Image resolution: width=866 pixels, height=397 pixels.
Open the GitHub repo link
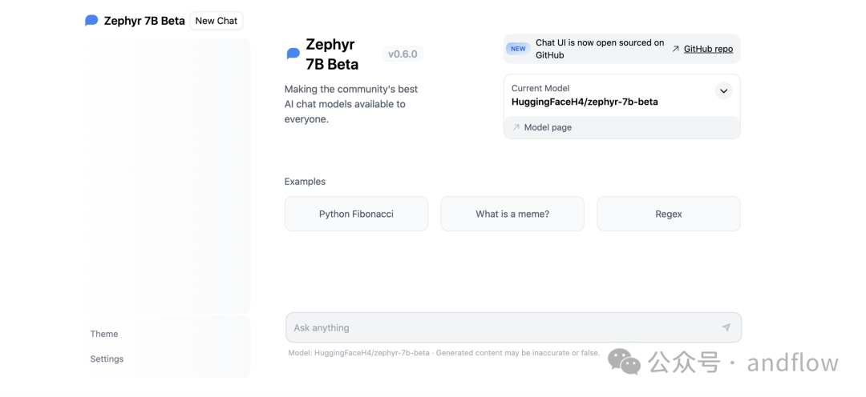(x=709, y=49)
